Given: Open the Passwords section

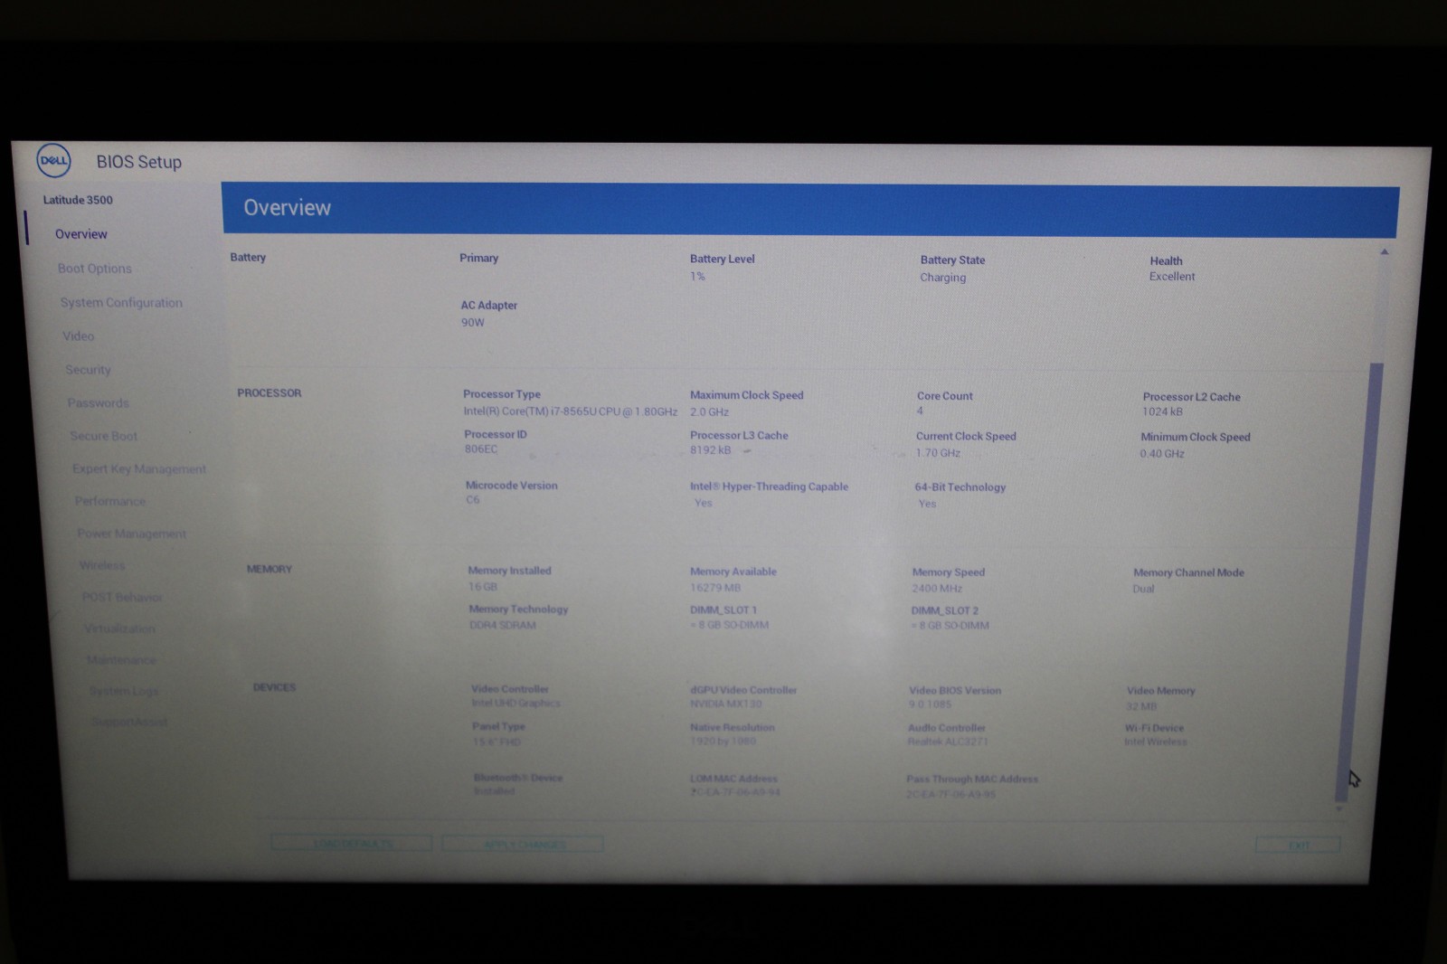Looking at the screenshot, I should point(98,403).
